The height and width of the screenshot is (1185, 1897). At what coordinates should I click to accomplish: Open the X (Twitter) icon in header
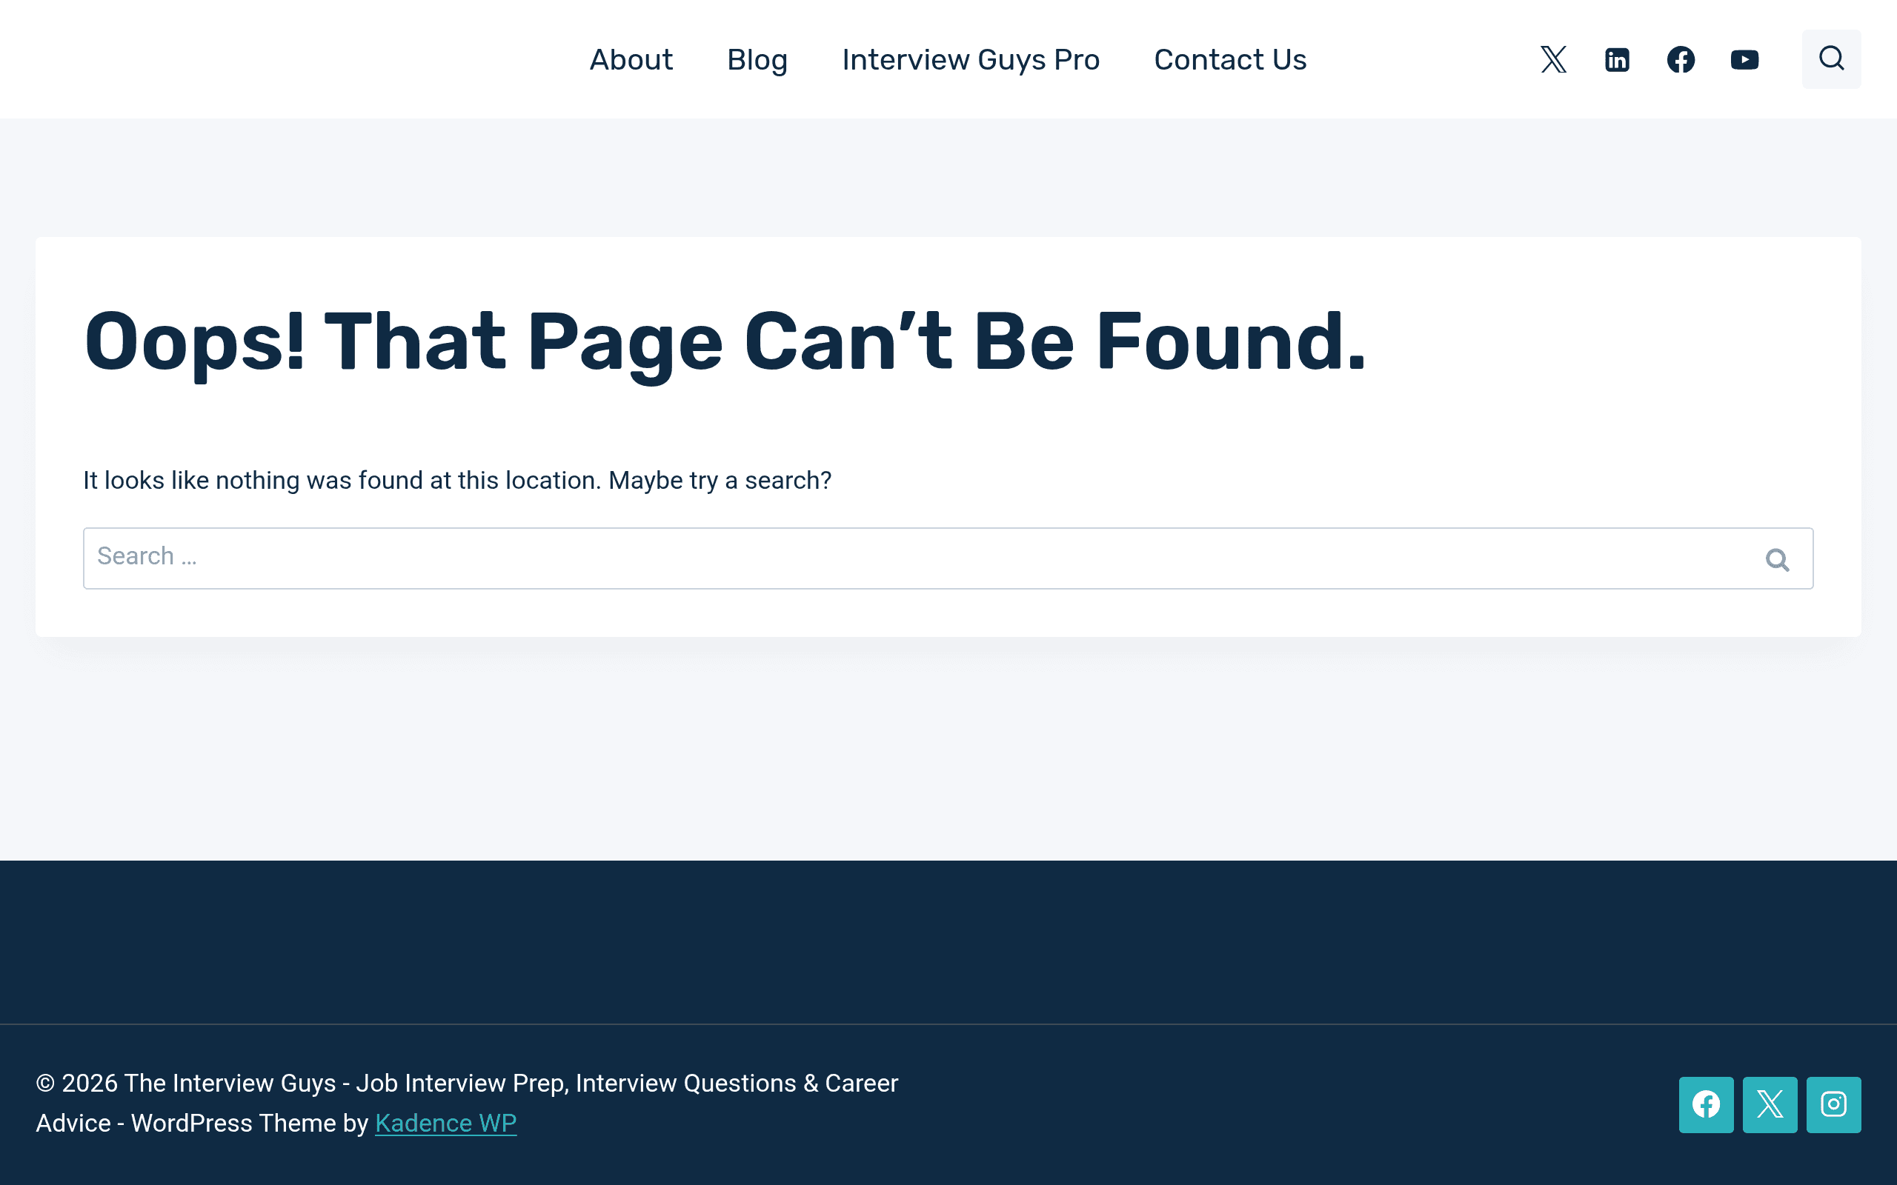coord(1553,59)
